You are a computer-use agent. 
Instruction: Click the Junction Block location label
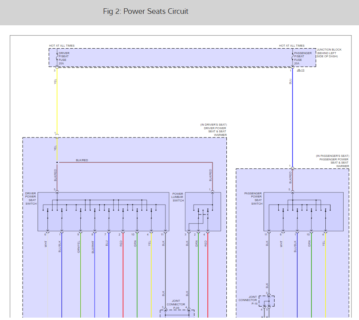pos(329,53)
